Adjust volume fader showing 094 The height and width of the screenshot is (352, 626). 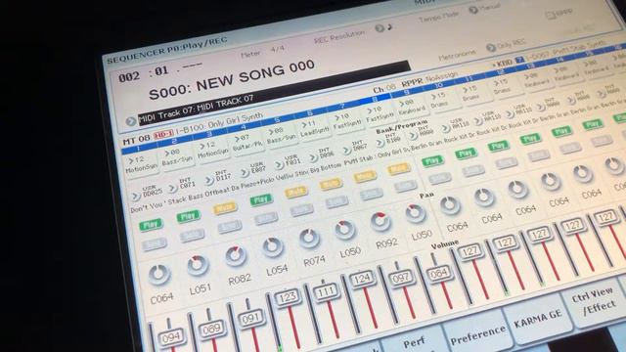pyautogui.click(x=171, y=337)
